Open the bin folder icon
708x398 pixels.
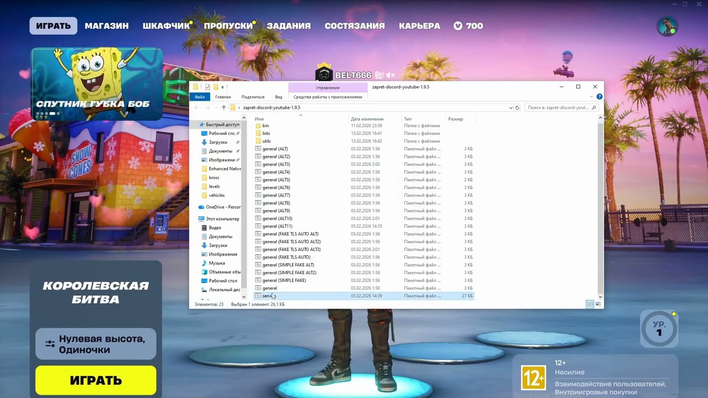click(x=258, y=125)
